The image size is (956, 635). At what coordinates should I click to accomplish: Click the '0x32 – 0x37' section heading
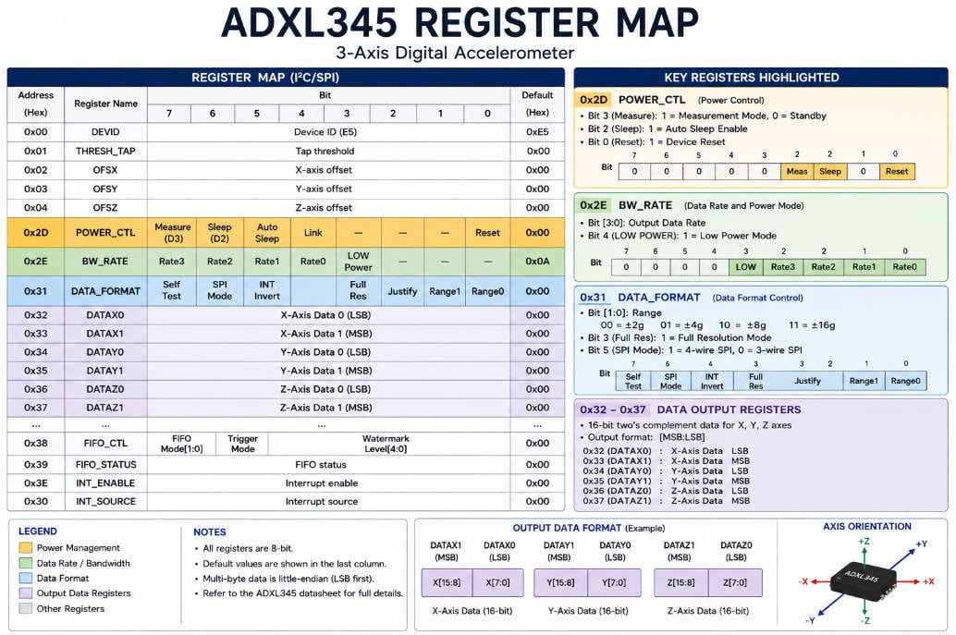613,409
